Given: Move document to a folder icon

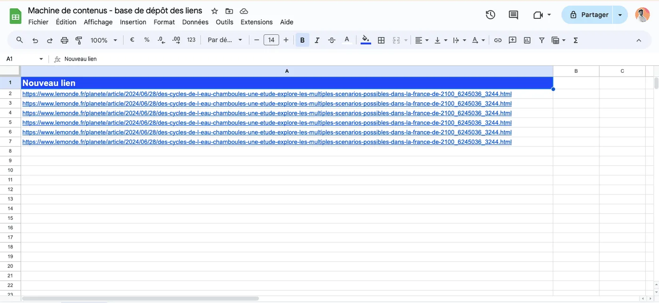Looking at the screenshot, I should pos(229,11).
